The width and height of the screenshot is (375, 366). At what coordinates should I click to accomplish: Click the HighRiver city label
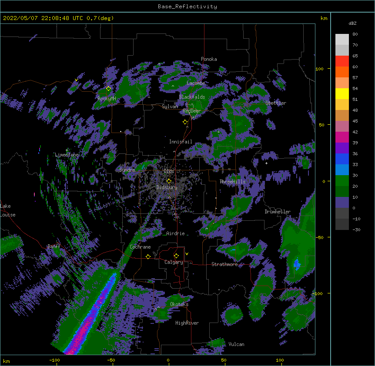187,323
